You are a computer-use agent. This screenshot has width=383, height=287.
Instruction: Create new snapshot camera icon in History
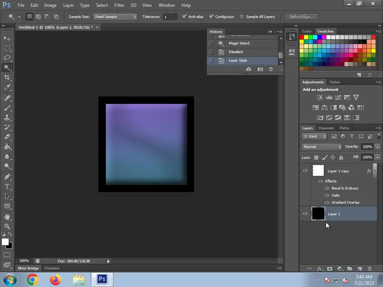click(x=260, y=69)
